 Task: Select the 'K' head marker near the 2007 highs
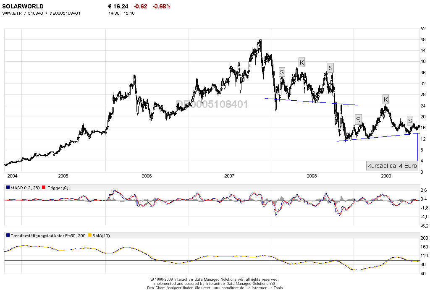point(302,63)
